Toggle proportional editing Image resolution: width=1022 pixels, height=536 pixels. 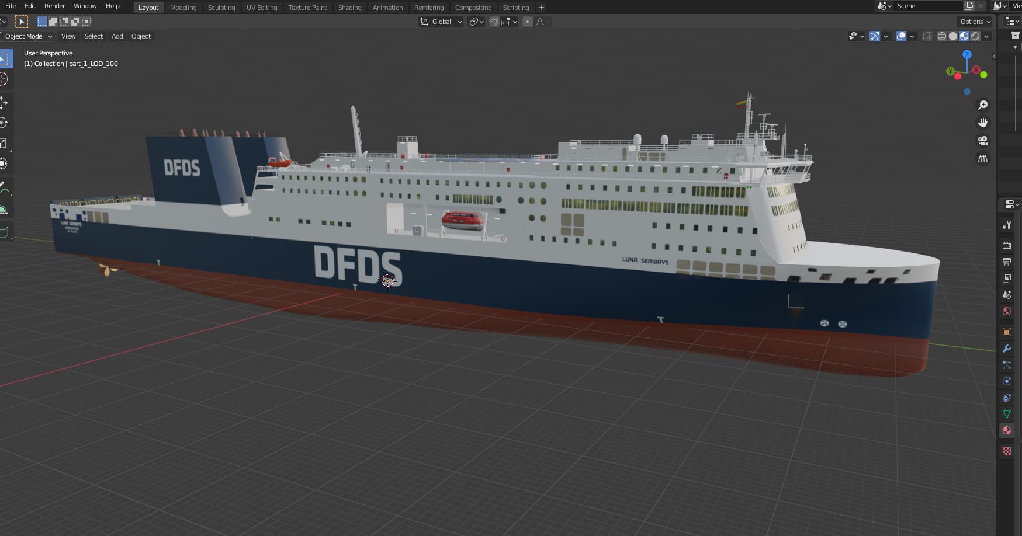coord(528,22)
